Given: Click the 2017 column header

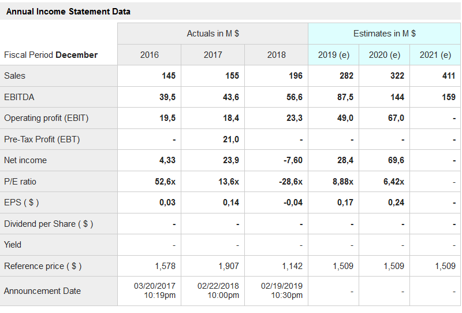Looking at the screenshot, I should pyautogui.click(x=213, y=55).
